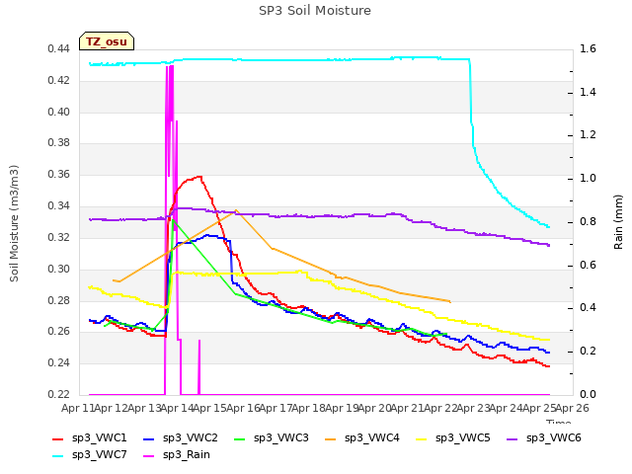The image size is (632, 474).
Task: Click the Apr 26 date tick label
Action: pyautogui.click(x=573, y=408)
